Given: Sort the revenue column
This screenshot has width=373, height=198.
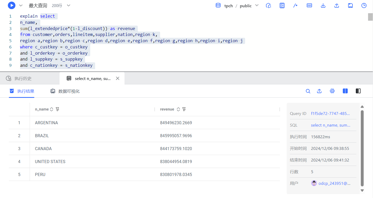Looking at the screenshot, I should 178,109.
